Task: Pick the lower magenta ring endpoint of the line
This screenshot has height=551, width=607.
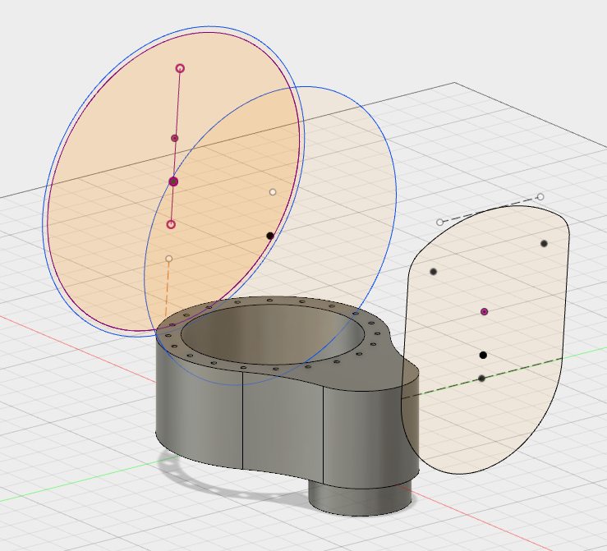Action: [171, 224]
